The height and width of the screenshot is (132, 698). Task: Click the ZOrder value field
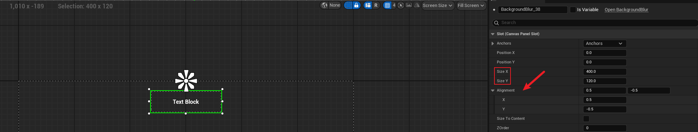(605, 128)
